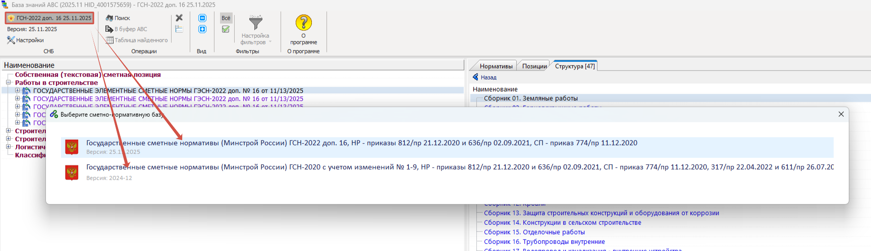871x251 pixels.
Task: Close the Выберите сметно-нормативную базу dialog
Action: tap(841, 114)
